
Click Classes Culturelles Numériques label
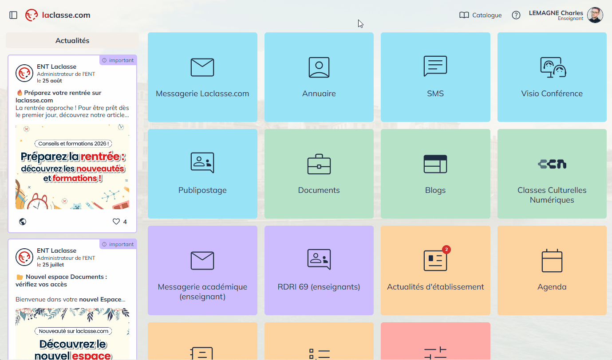click(552, 195)
